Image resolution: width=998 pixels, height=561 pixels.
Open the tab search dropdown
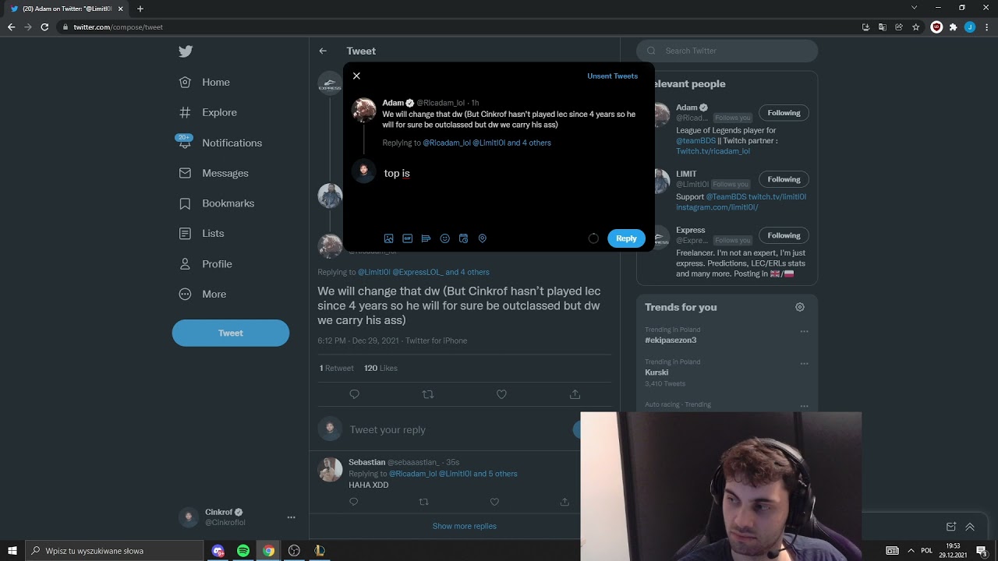click(x=915, y=8)
